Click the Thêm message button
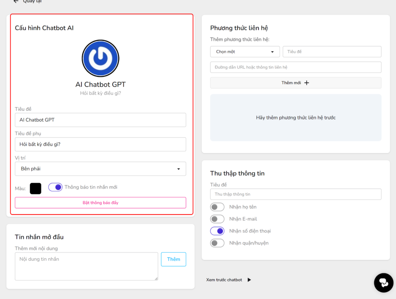This screenshot has width=396, height=299. pyautogui.click(x=174, y=259)
